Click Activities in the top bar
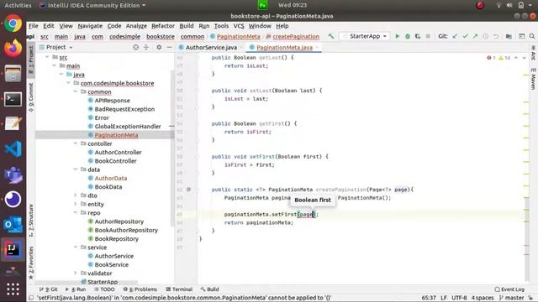Viewport: 538px width, 302px height. [x=18, y=6]
